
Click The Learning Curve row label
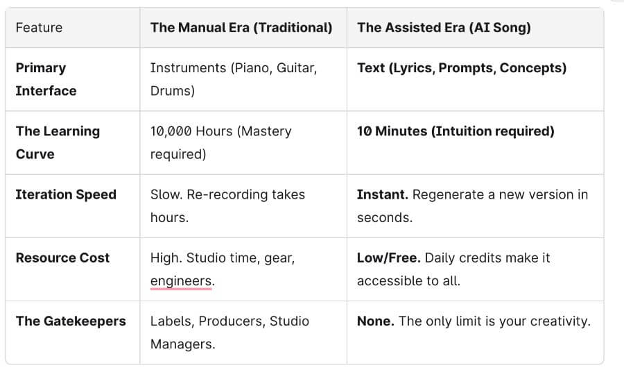coord(58,142)
